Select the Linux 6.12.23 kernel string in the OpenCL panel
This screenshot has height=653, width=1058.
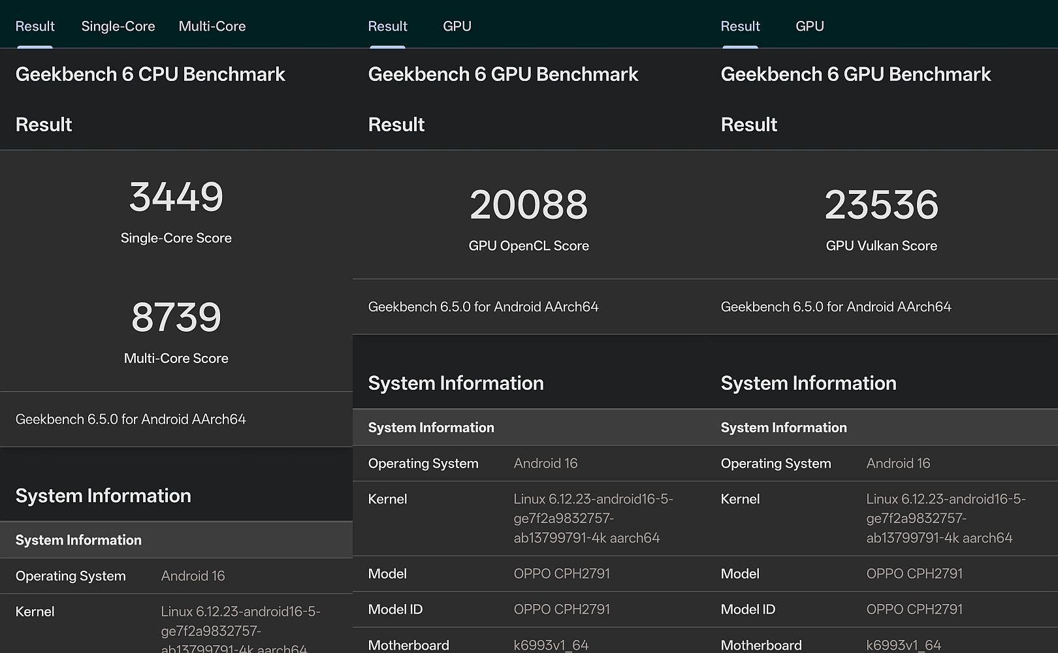point(594,518)
